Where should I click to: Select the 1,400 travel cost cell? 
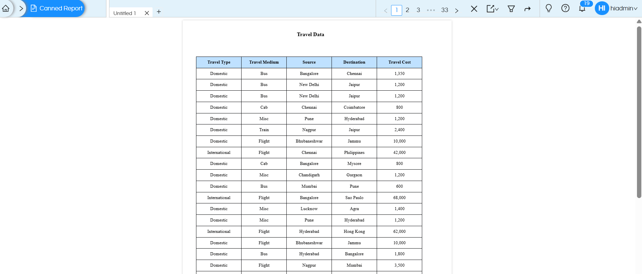(x=399, y=209)
